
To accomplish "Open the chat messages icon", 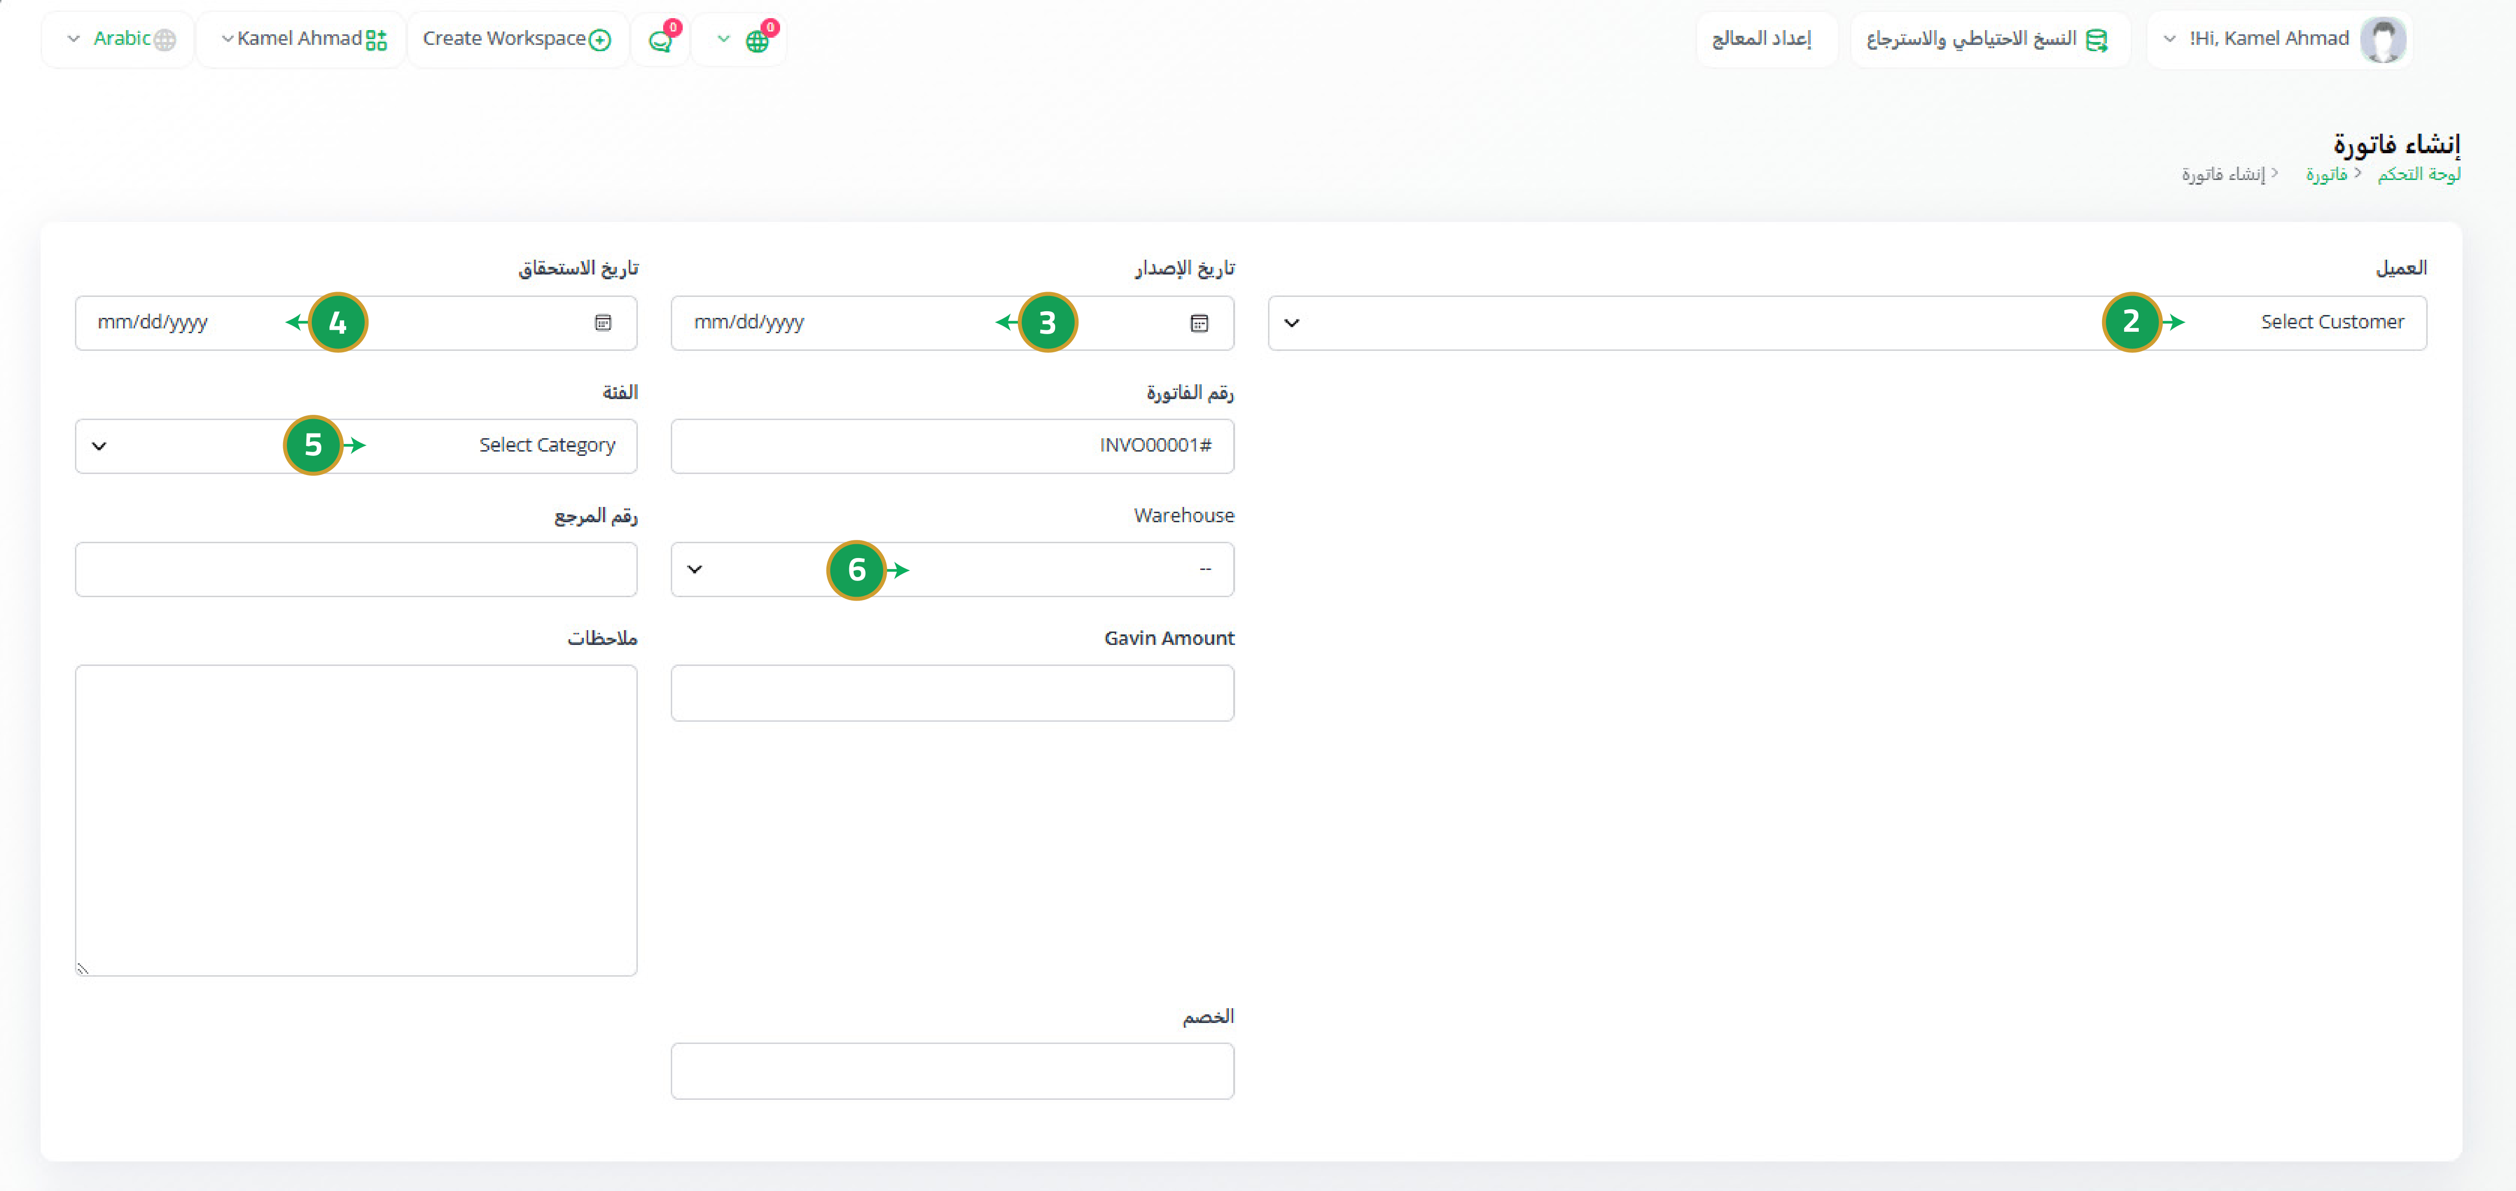I will (661, 41).
